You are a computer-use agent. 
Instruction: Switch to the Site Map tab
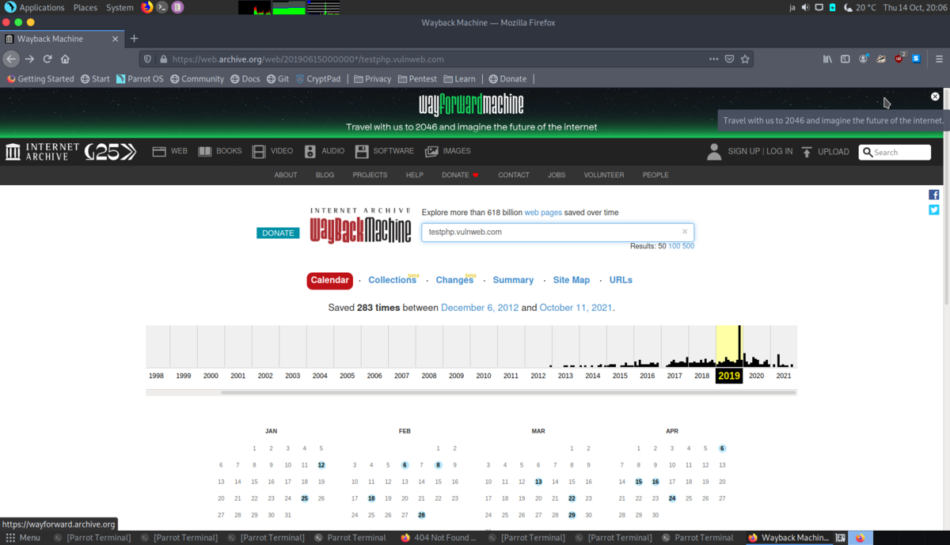coord(572,280)
